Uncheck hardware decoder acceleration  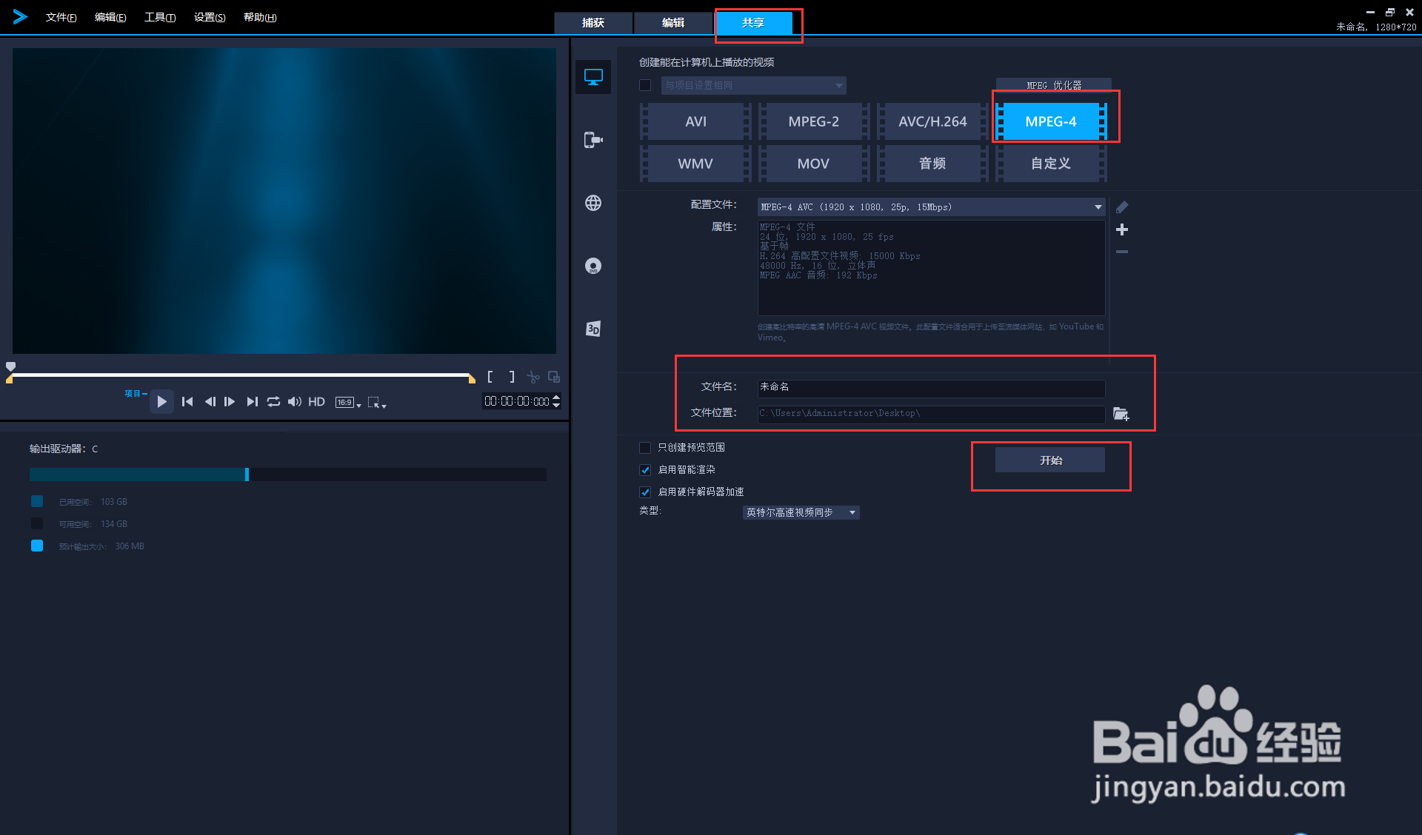[645, 492]
